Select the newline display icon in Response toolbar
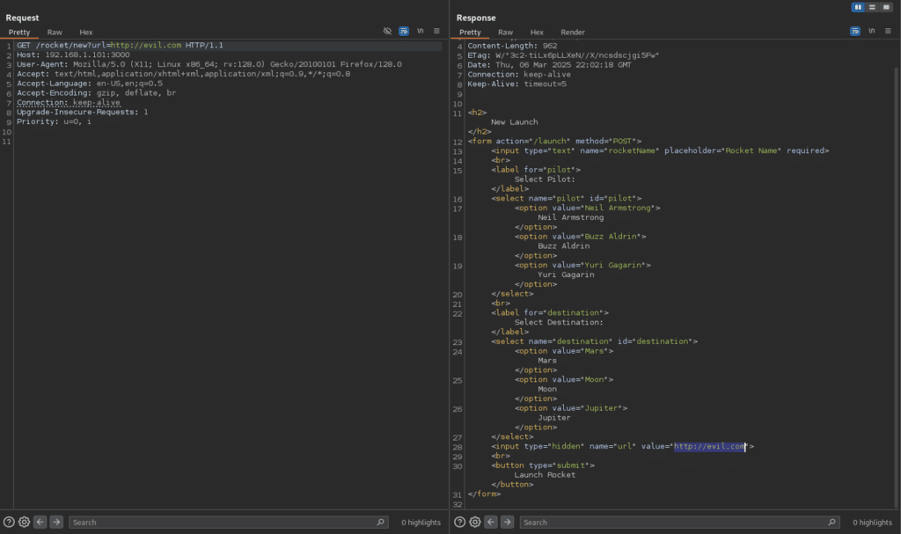 pos(871,30)
